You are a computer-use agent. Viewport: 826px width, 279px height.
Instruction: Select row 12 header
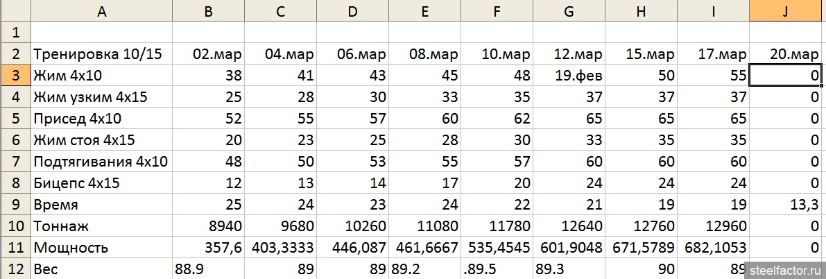tap(15, 269)
